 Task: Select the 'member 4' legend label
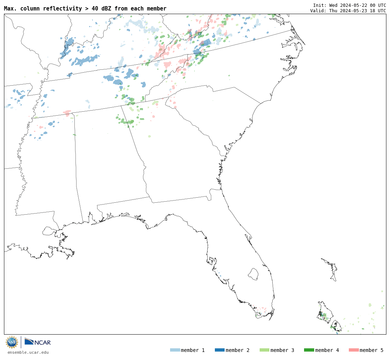327,350
